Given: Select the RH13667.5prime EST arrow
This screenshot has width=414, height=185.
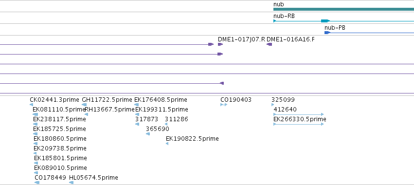Looking at the screenshot, I should [x=86, y=114].
